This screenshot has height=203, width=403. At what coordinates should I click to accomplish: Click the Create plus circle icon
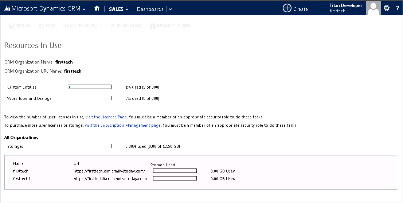tap(287, 8)
